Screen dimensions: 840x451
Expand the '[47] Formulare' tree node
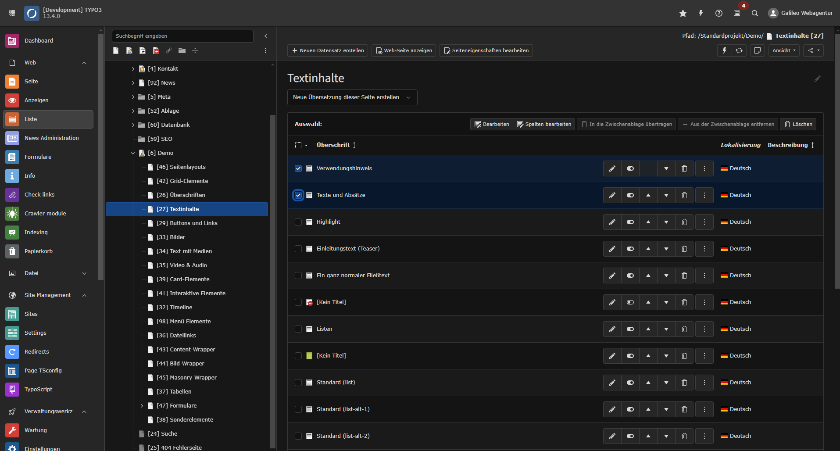[x=142, y=405]
